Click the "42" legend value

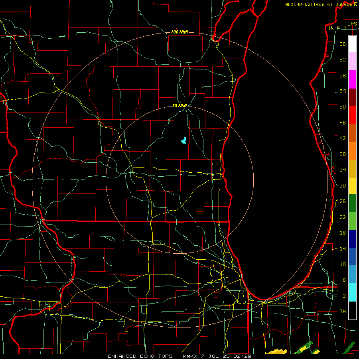tap(343, 138)
